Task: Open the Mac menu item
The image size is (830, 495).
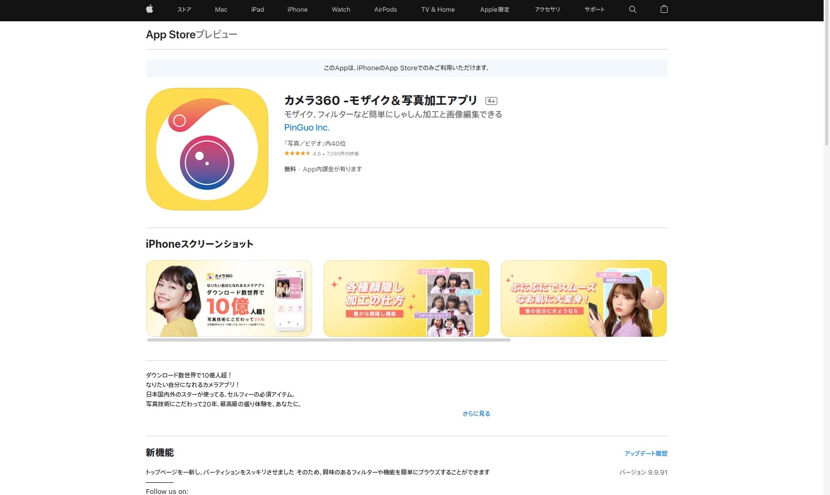Action: click(221, 10)
